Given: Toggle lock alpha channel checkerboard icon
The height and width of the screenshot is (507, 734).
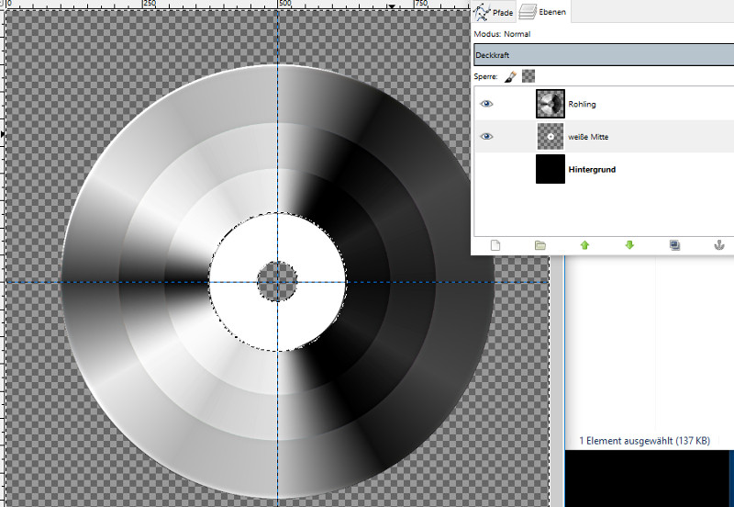Looking at the screenshot, I should pos(528,76).
